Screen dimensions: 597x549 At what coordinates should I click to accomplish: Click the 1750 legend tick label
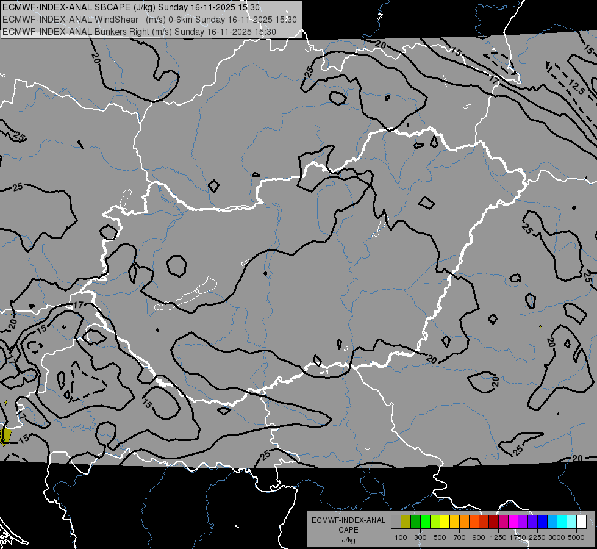tap(518, 537)
